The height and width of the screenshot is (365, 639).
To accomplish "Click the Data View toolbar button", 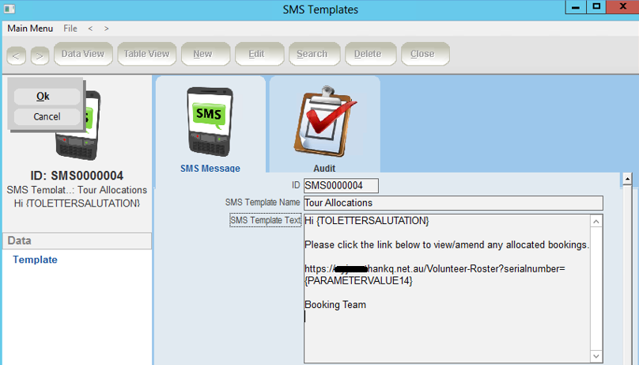I will tap(83, 54).
